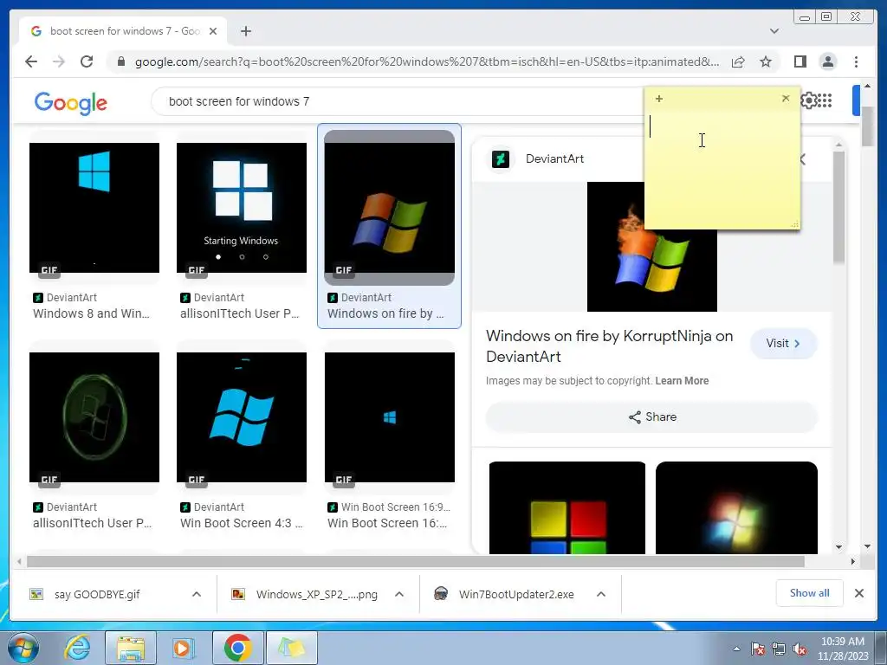Viewport: 887px width, 665px height.
Task: Click first 'allisonITtech User P...' title under Starting Windows
Action: (x=239, y=313)
